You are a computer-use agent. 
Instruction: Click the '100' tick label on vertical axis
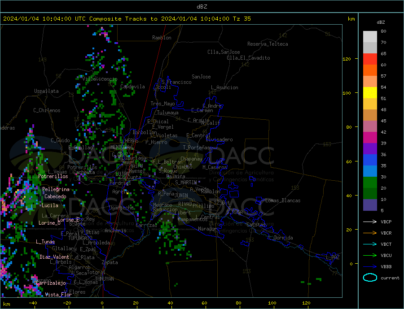(x=347, y=93)
